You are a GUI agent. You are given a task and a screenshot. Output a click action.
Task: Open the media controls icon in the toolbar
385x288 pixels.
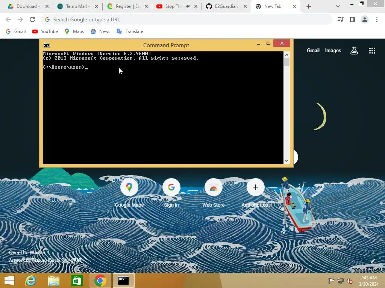pos(340,19)
